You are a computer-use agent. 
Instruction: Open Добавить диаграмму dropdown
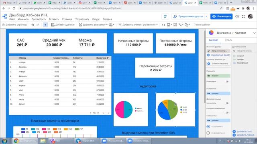(93, 25)
